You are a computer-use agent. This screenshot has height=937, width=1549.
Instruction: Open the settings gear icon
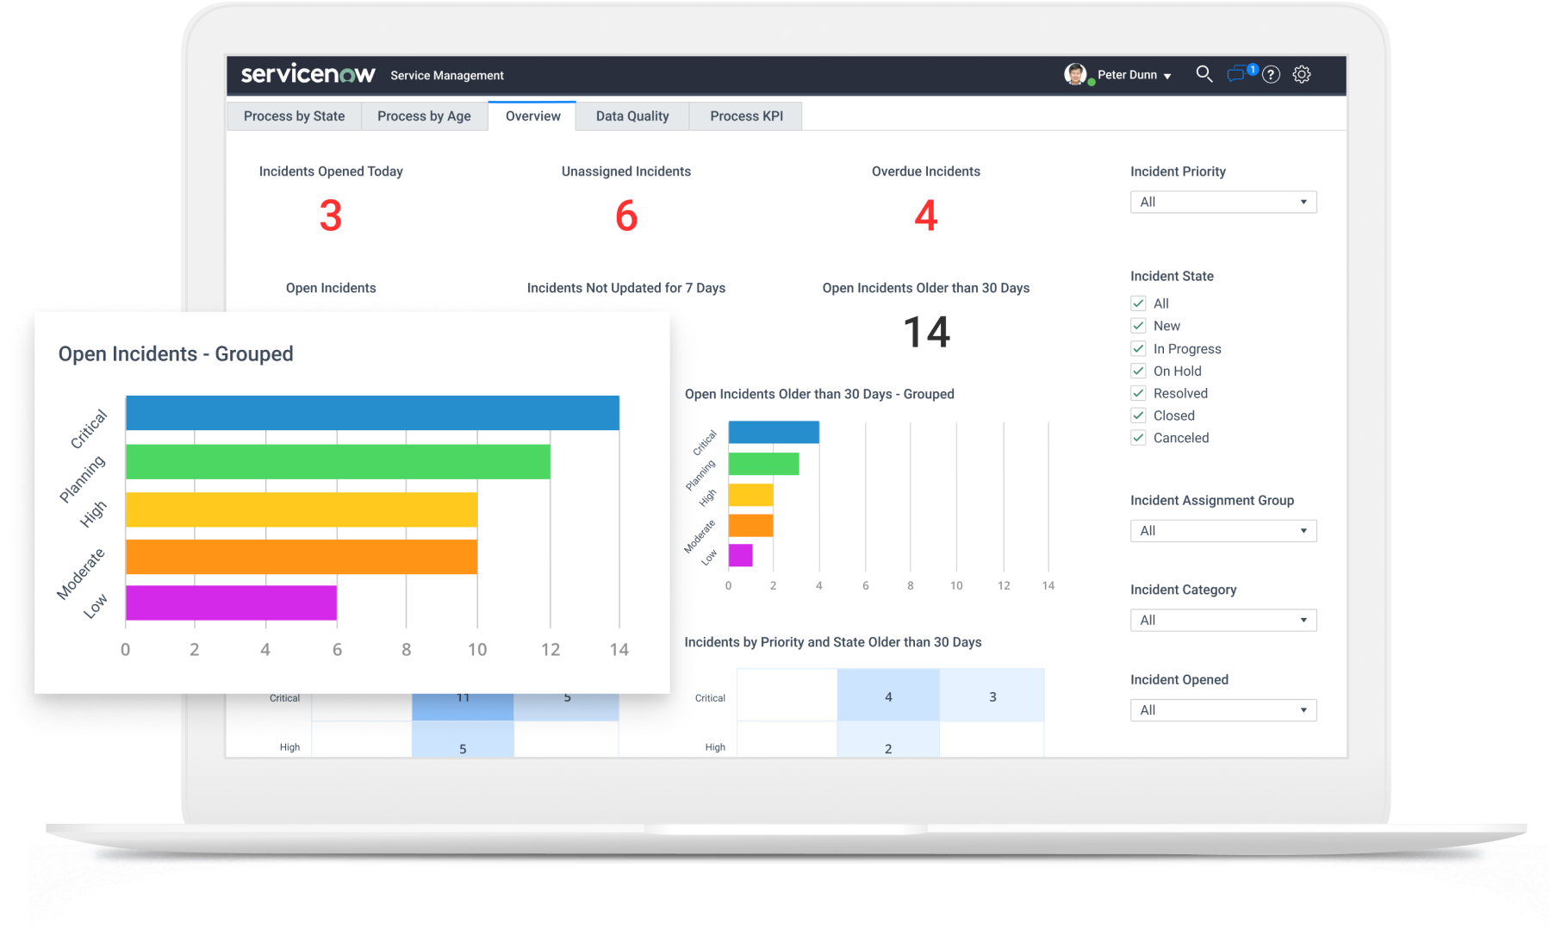point(1302,75)
